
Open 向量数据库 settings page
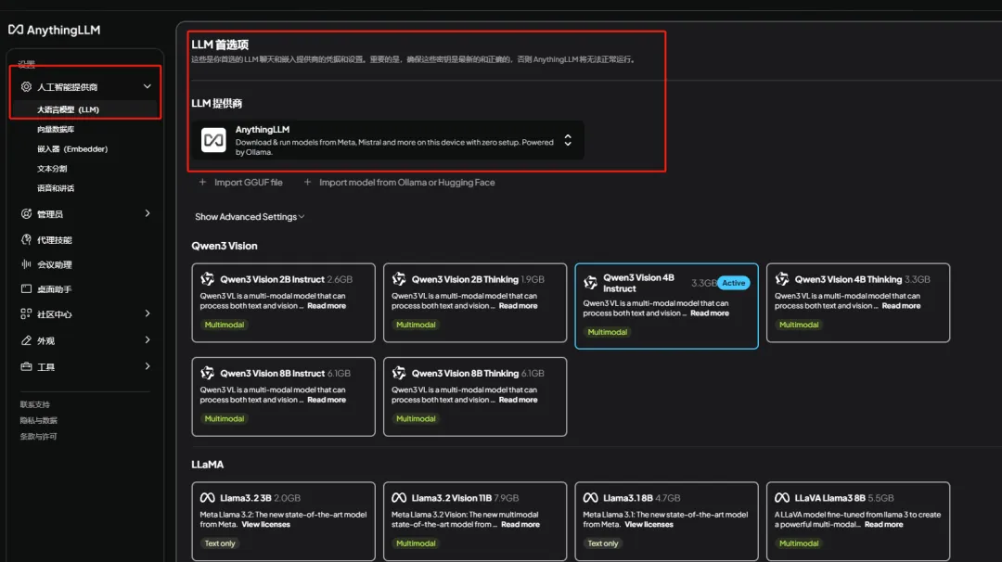pos(56,129)
